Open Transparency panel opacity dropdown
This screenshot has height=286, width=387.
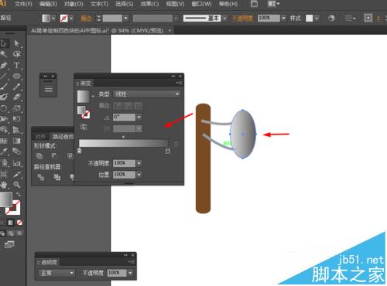(130, 273)
